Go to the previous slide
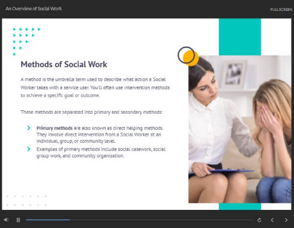This screenshot has width=294, height=228. pos(272,220)
